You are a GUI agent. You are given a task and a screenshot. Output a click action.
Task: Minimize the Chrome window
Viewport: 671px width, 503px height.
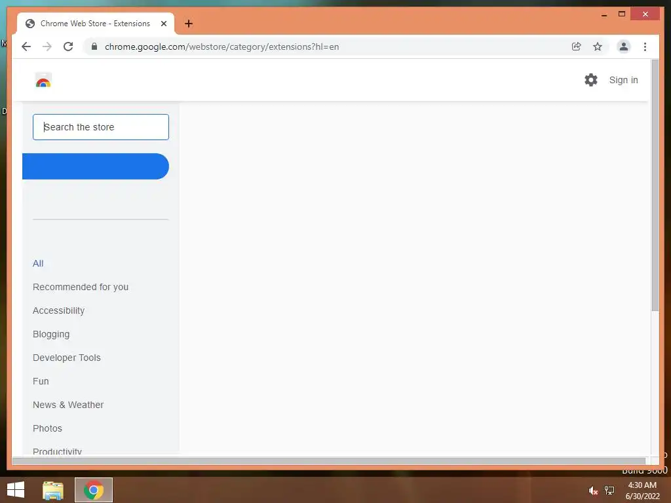[x=604, y=14]
